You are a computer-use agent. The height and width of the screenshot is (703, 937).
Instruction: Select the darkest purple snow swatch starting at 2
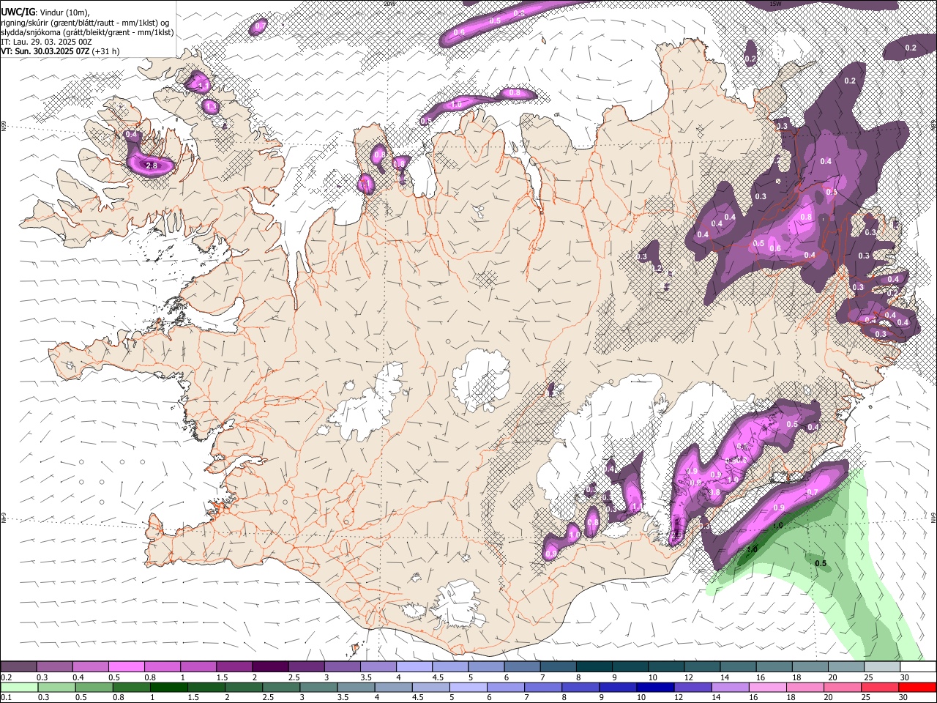tap(270, 666)
